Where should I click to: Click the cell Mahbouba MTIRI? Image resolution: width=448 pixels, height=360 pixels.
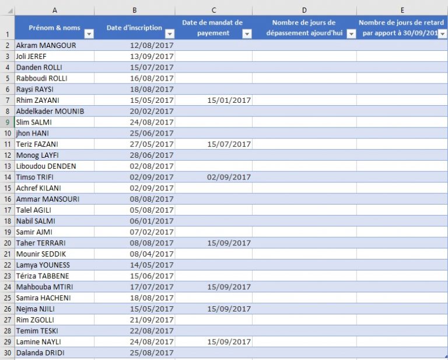[x=55, y=287]
